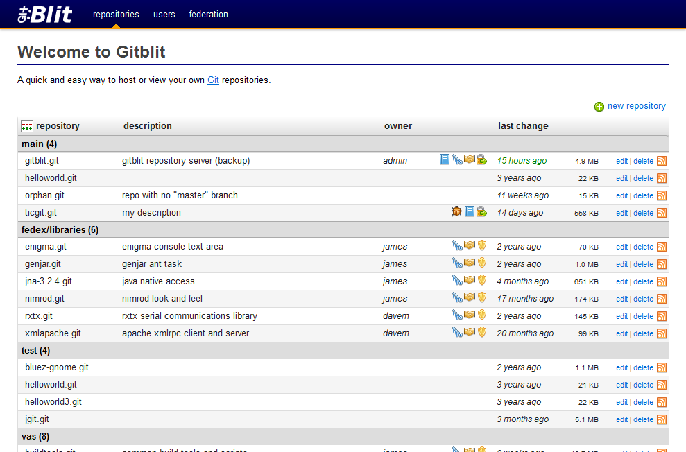This screenshot has height=452, width=686.
Task: Open the Git hyperlink in the welcome text
Action: click(213, 80)
